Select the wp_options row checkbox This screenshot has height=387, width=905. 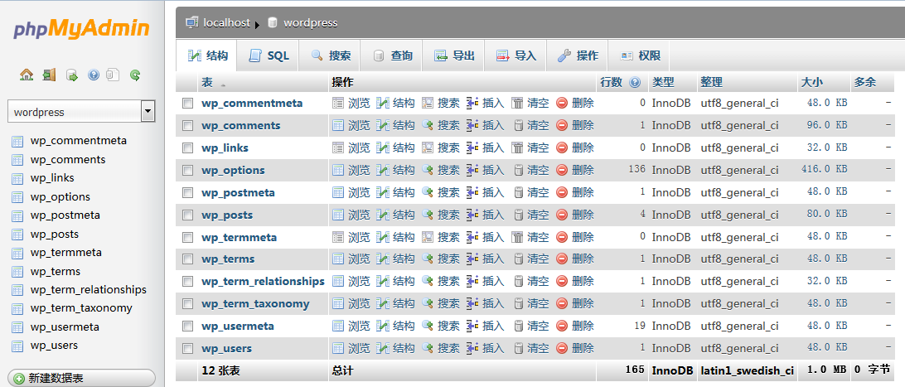click(x=187, y=170)
